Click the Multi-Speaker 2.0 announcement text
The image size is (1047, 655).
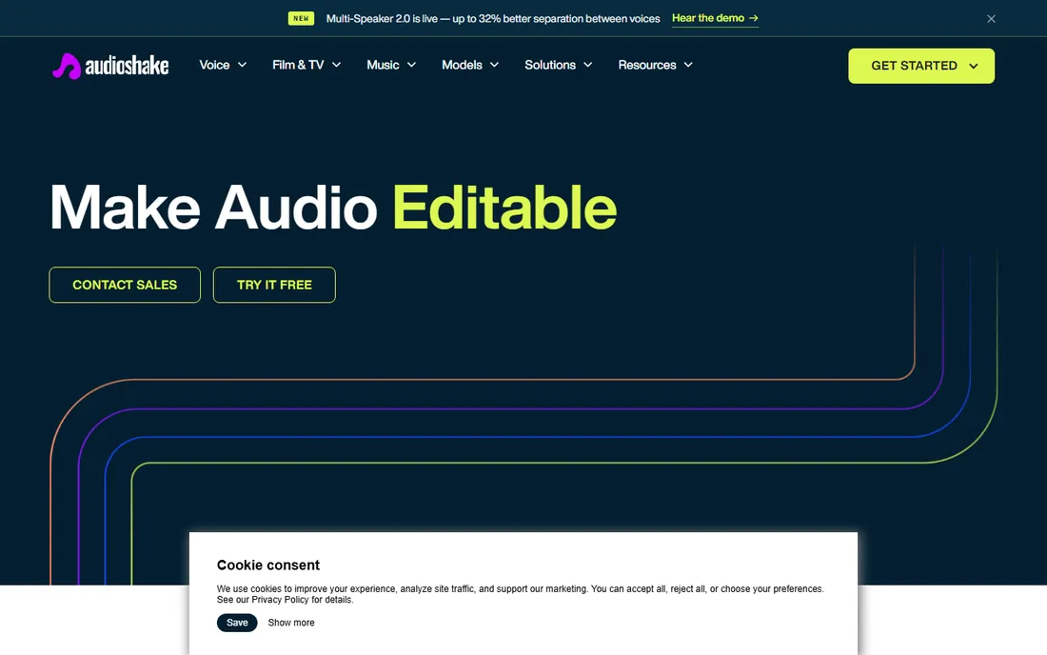493,19
